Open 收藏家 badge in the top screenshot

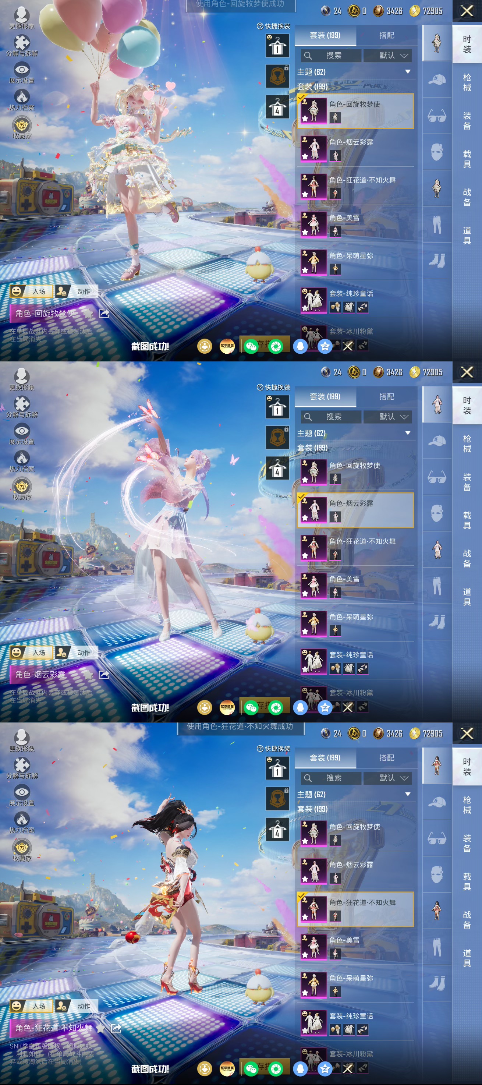pyautogui.click(x=22, y=128)
